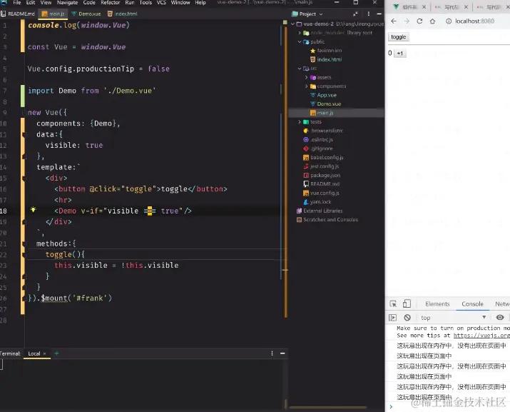Open .browserslistrc file
The height and width of the screenshot is (412, 510).
[323, 131]
